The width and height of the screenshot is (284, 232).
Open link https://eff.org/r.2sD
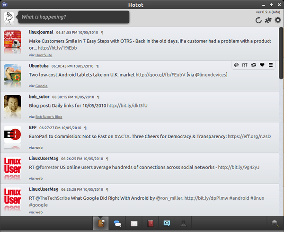tap(249, 136)
